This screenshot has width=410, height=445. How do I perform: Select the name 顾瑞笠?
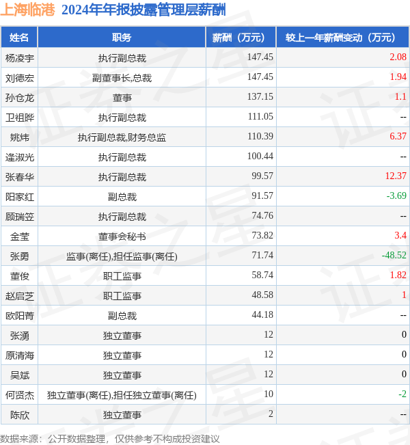click(x=20, y=217)
